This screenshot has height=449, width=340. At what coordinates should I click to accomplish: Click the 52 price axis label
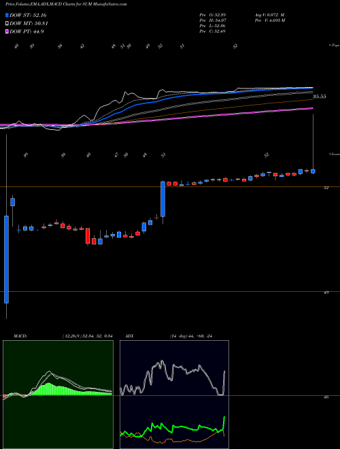click(x=326, y=188)
